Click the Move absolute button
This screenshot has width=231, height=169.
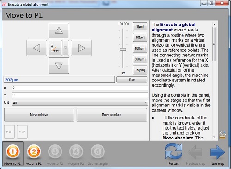coord(112,115)
